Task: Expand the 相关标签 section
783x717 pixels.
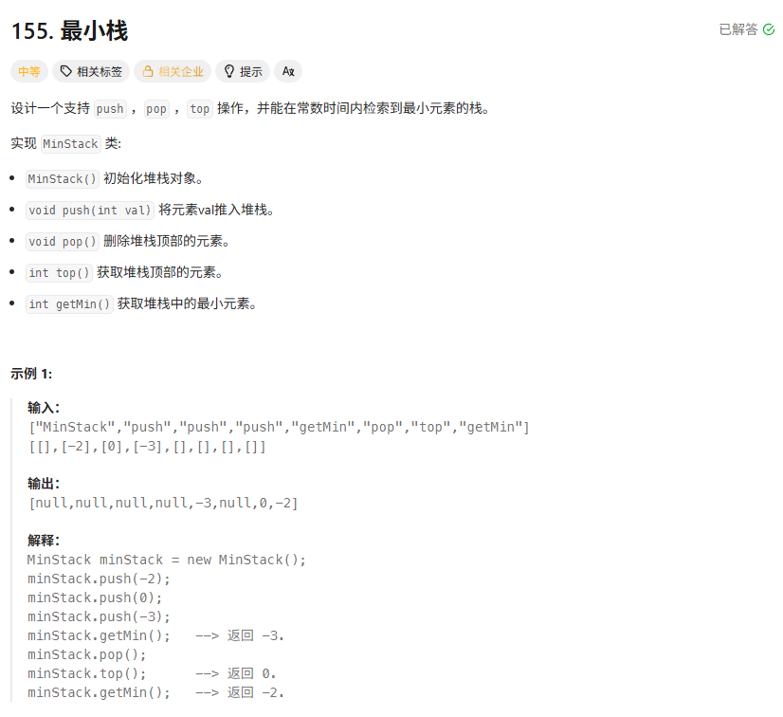Action: [91, 71]
